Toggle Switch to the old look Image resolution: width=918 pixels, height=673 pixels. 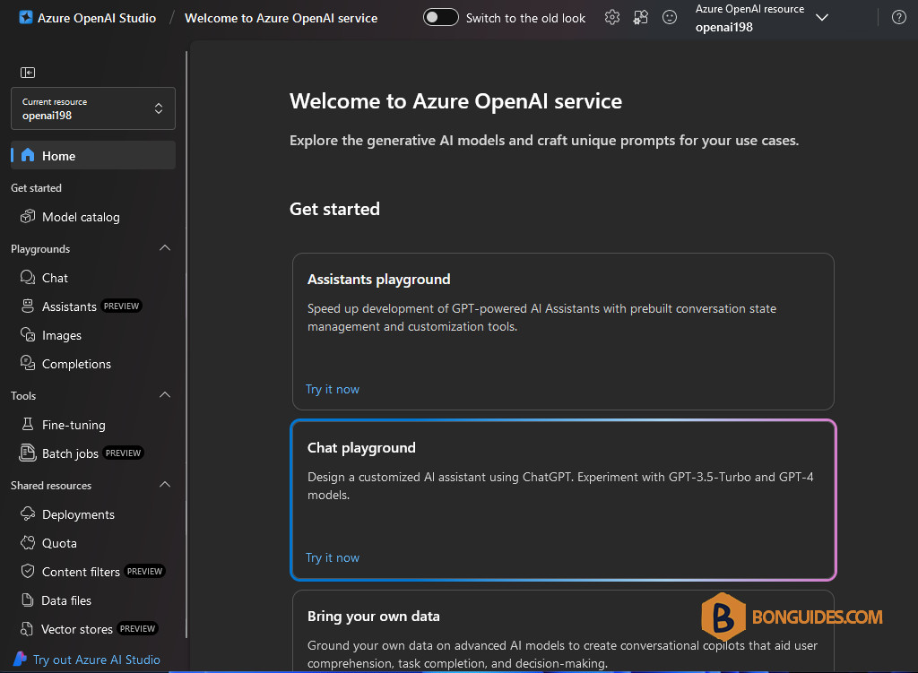point(440,18)
